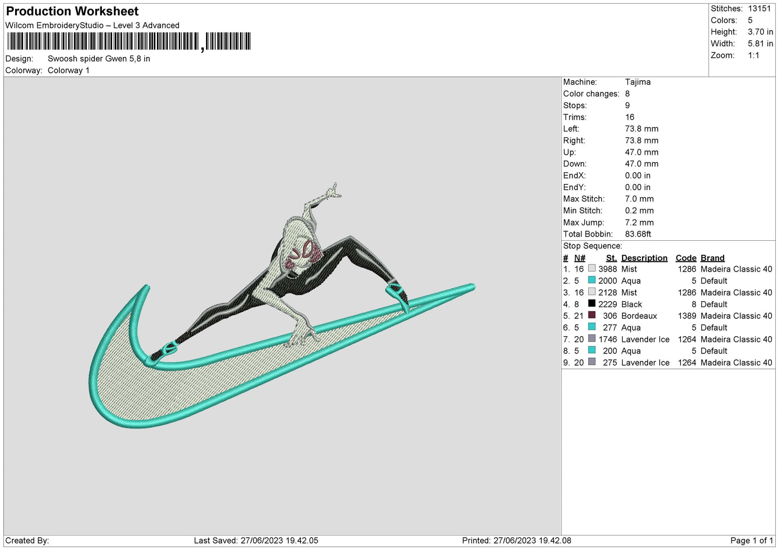The image size is (779, 550).
Task: Click the Code column header
Action: tap(686, 258)
